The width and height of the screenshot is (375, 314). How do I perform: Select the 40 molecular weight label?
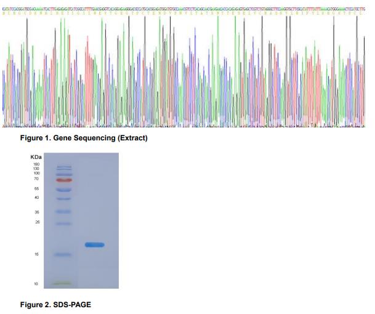coord(36,198)
